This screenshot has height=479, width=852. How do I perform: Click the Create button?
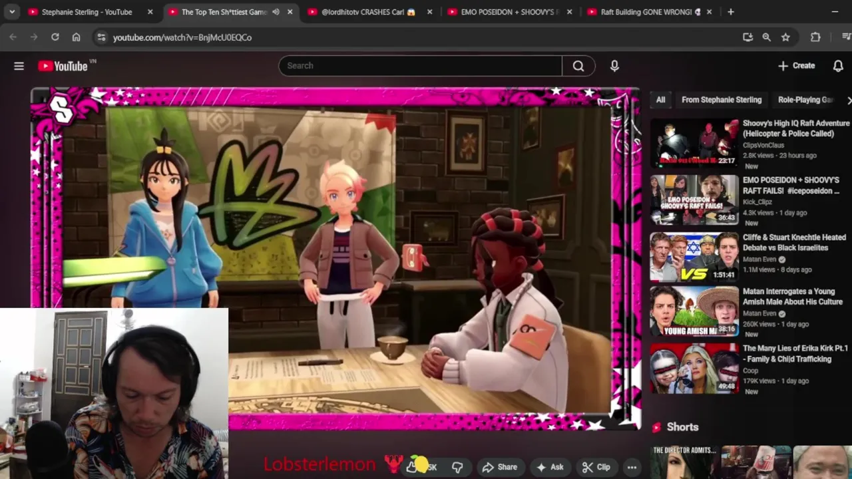click(x=797, y=66)
